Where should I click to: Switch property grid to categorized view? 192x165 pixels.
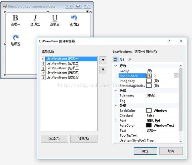coord(116,59)
